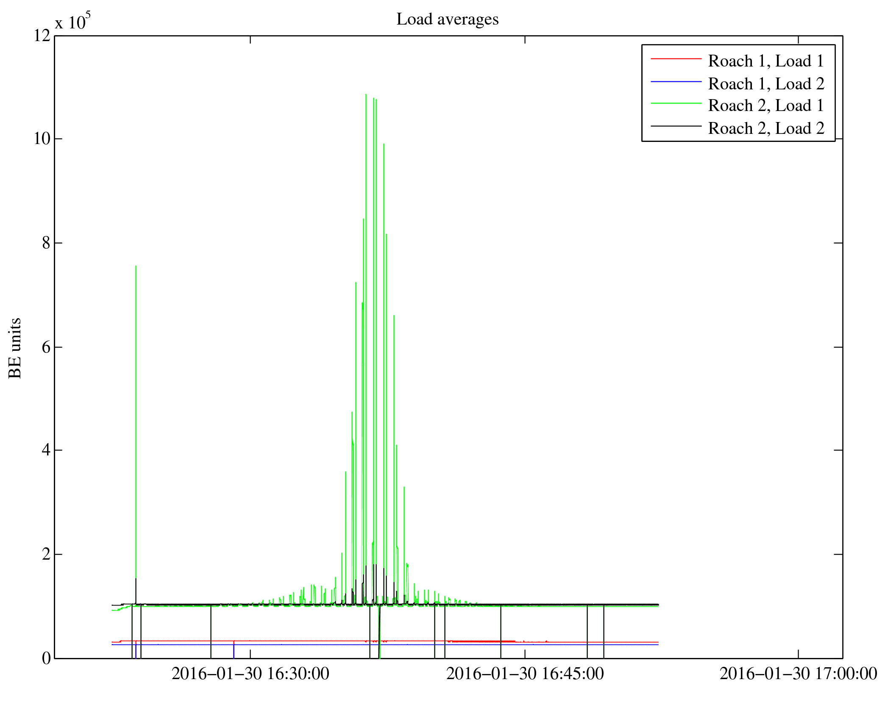885x713 pixels.
Task: Click the 17:00:00 x-axis tick label
Action: click(x=798, y=674)
